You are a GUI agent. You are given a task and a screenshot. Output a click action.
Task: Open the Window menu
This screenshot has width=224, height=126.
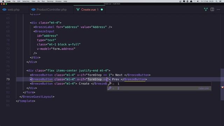58,1
